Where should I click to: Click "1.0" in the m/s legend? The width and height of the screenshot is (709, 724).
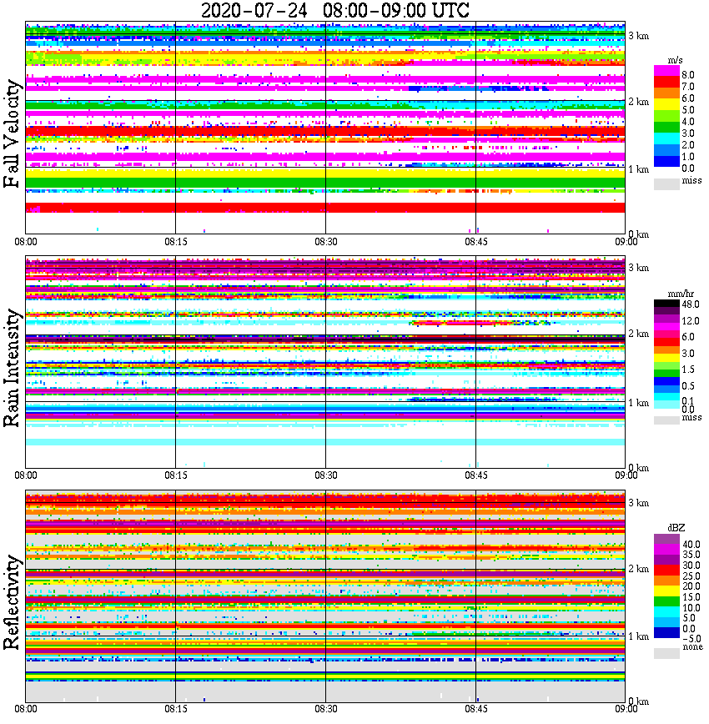point(688,157)
